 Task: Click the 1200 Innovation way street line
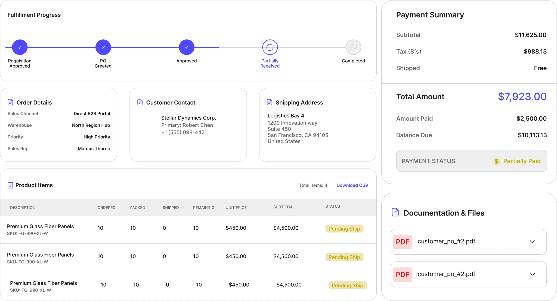(x=292, y=123)
